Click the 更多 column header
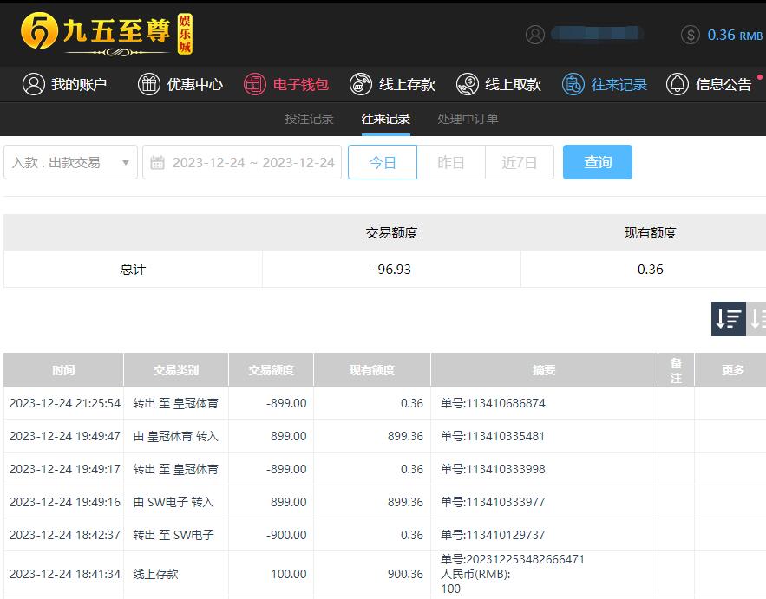 733,370
